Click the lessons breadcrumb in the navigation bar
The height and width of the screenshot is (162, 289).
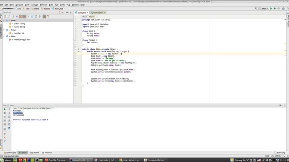click(46, 9)
